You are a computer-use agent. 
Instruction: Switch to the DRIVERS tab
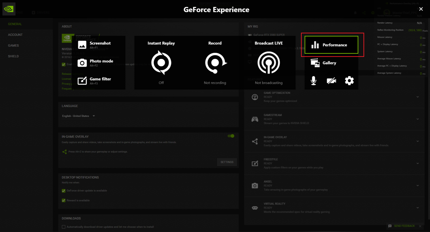click(x=41, y=13)
